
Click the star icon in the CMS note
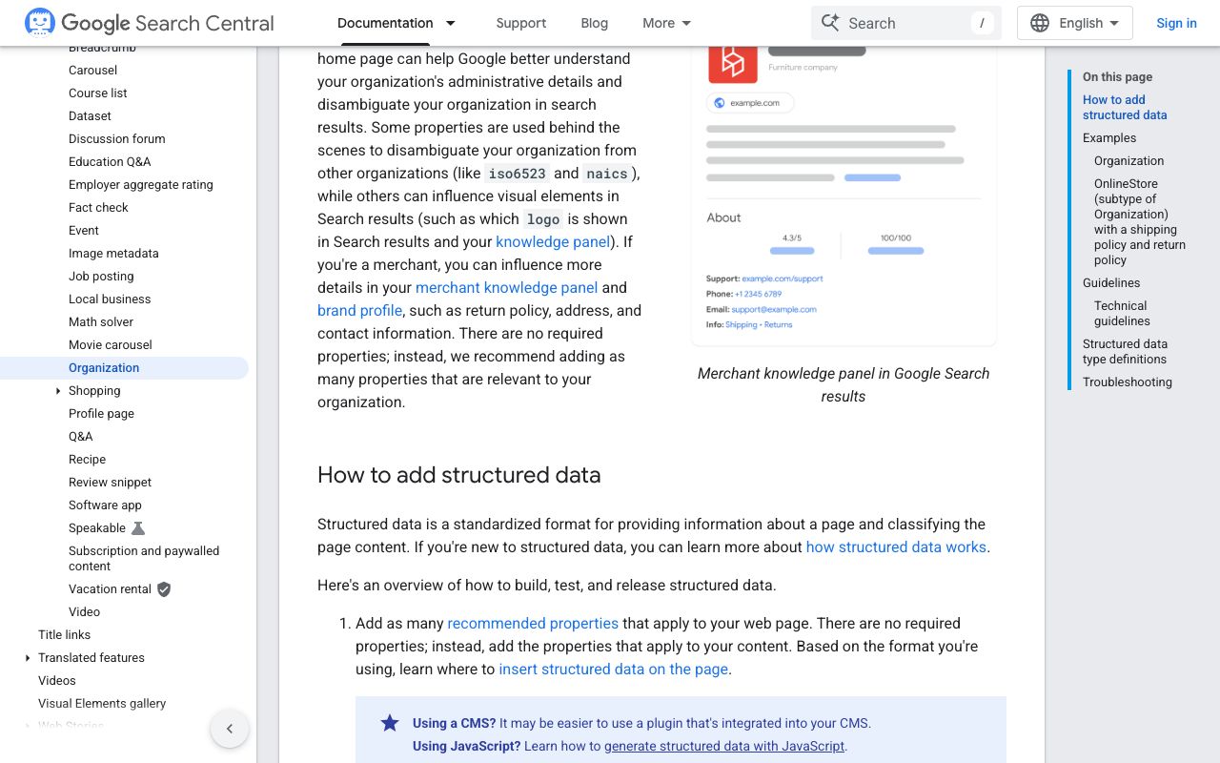pos(390,723)
